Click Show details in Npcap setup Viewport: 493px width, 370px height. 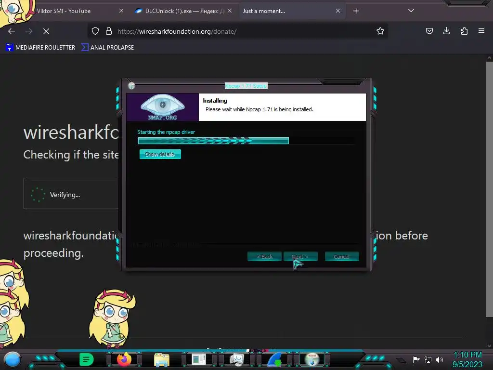click(x=160, y=155)
